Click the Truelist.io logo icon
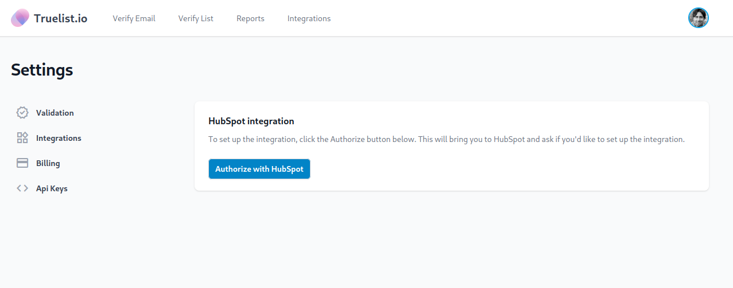 (x=20, y=18)
